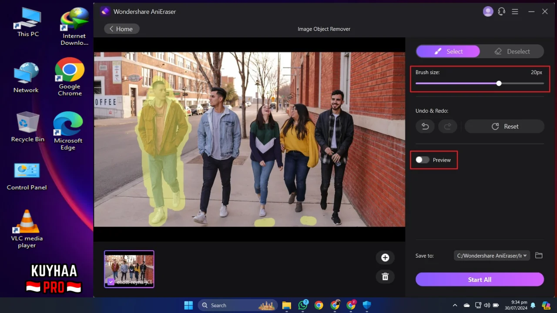Redo the brush stroke

(448, 127)
